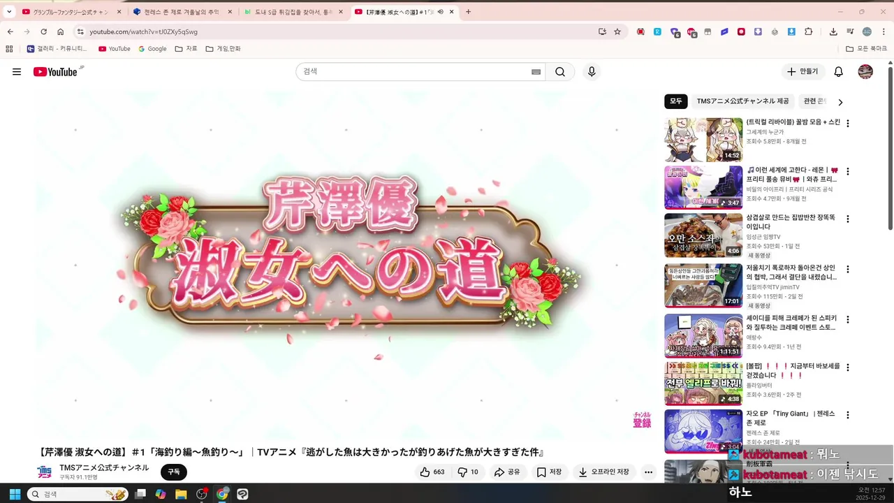This screenshot has height=503, width=894.
Task: Install-app icon in the address bar
Action: [x=602, y=31]
